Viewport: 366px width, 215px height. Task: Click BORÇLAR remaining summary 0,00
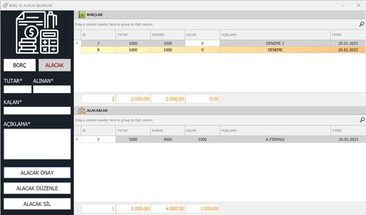coord(202,99)
